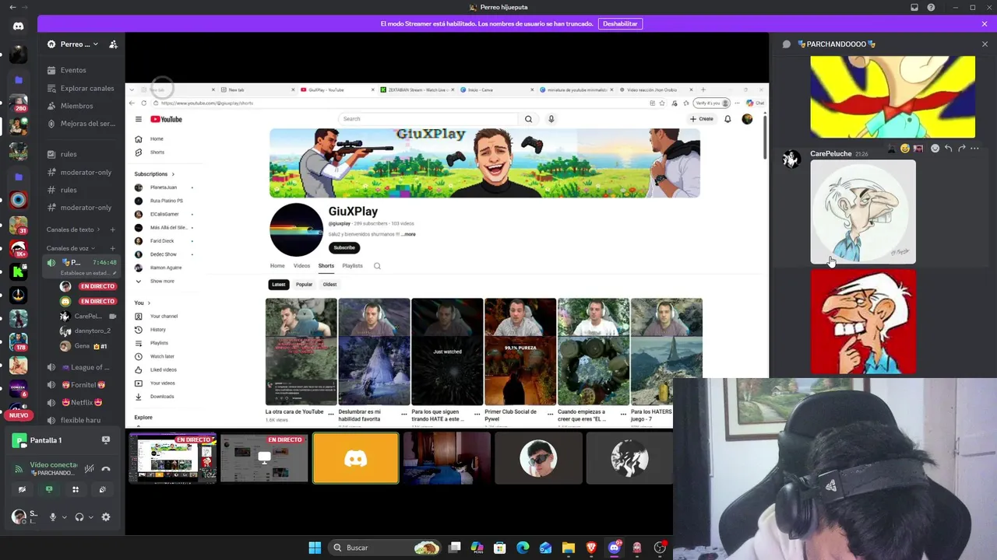Image resolution: width=997 pixels, height=560 pixels.
Task: Open soundboard in voice panel
Action: pos(102,489)
